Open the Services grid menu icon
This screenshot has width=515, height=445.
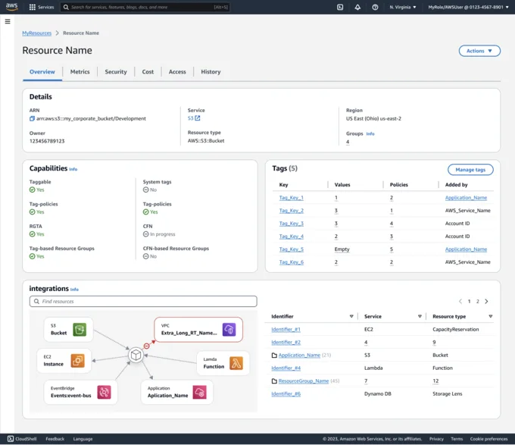point(32,7)
